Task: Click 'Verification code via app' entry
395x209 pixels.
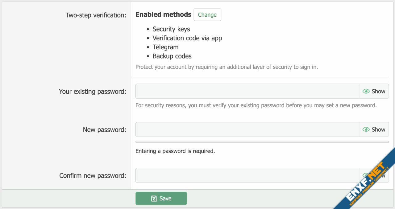Action: (x=187, y=38)
